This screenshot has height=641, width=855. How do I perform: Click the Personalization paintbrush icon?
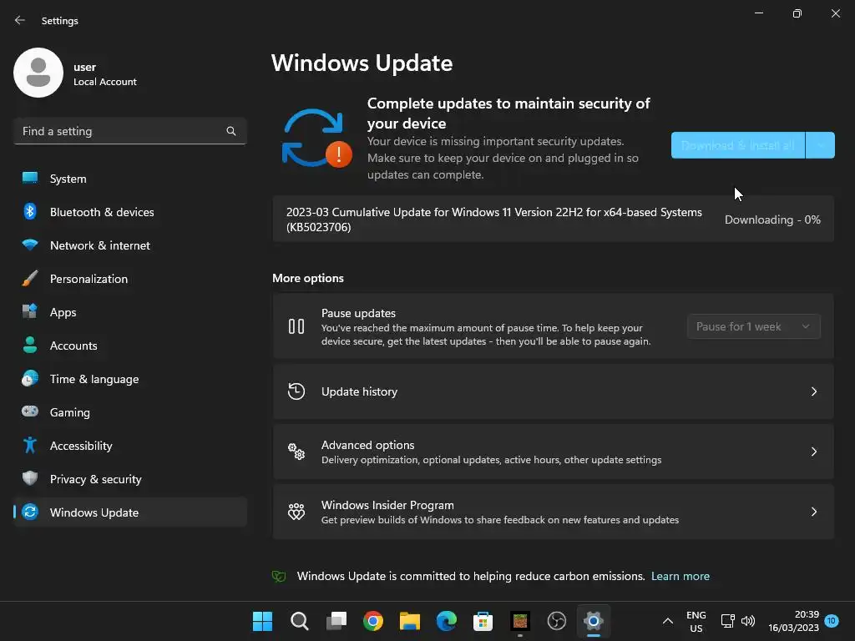(30, 278)
